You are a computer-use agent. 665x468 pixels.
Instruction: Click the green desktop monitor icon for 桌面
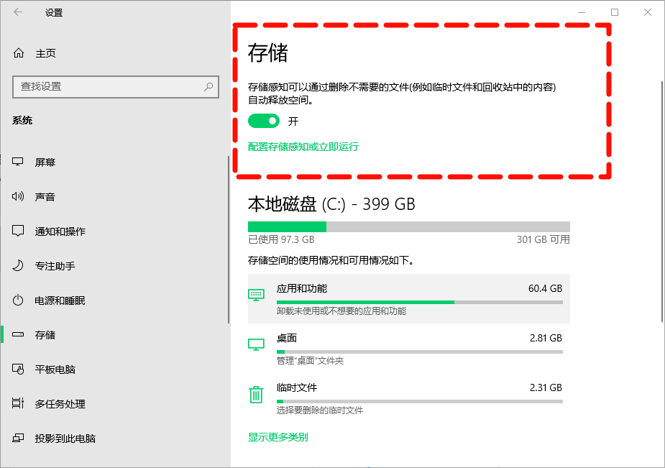coord(256,344)
